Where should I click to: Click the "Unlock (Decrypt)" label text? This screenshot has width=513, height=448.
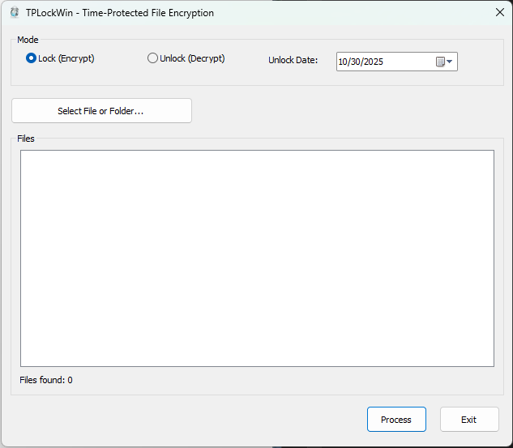point(192,58)
